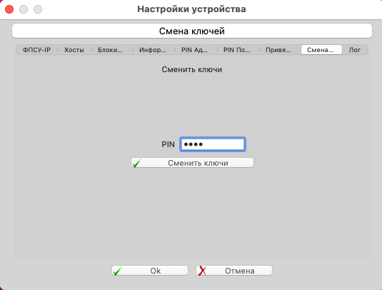Click the green checkmark icon on Ok
Screen dimensions: 382x290
[x=118, y=271]
